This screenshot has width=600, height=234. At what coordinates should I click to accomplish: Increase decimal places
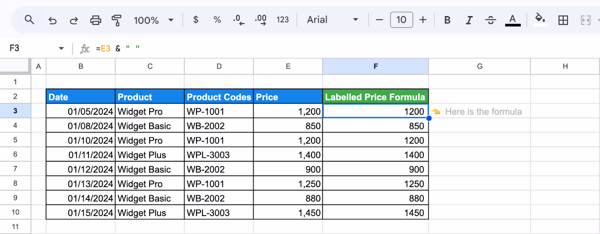click(261, 20)
